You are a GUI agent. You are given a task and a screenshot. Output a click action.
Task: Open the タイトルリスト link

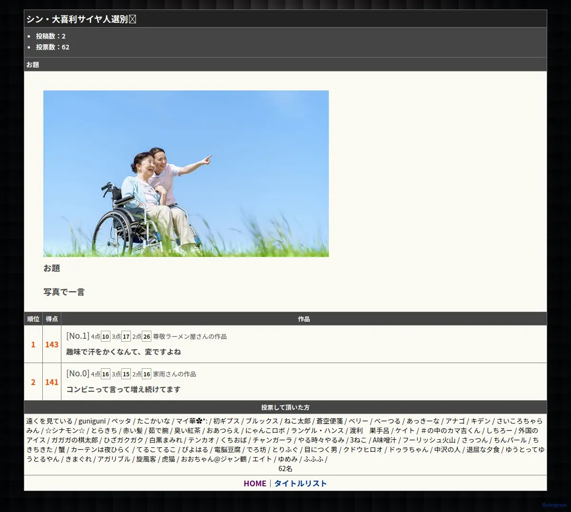coord(300,483)
